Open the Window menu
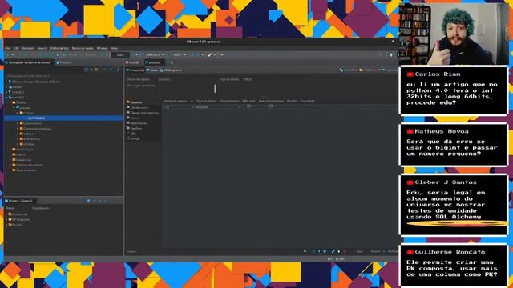Screen dimensions: 513x288 point(102,48)
